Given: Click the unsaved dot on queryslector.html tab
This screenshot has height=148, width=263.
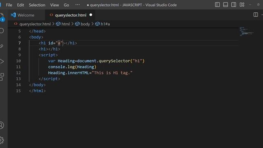Looking at the screenshot, I should pos(91,15).
